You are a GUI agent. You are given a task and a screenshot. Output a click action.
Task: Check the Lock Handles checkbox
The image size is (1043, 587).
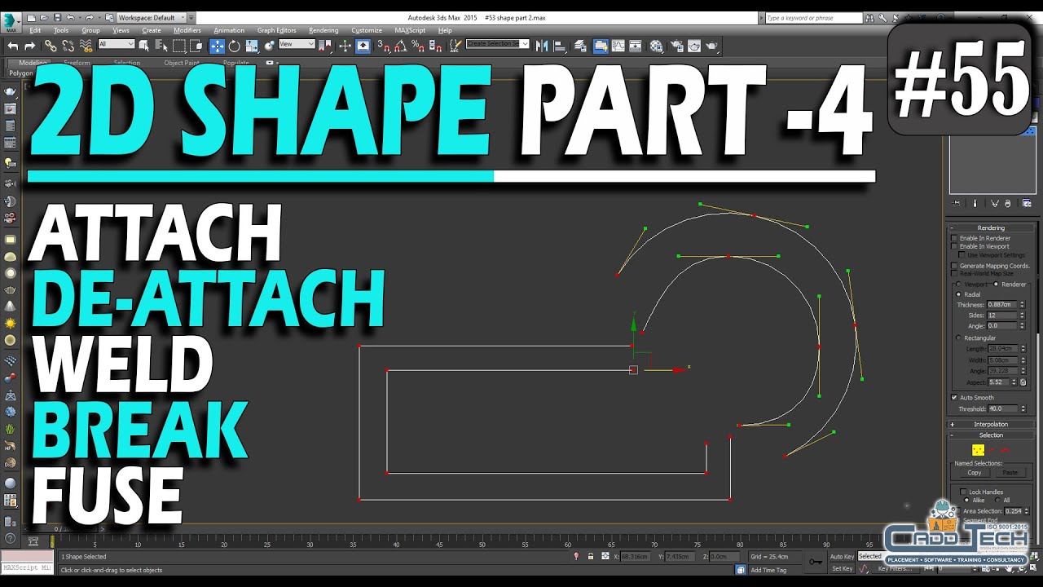pyautogui.click(x=963, y=492)
